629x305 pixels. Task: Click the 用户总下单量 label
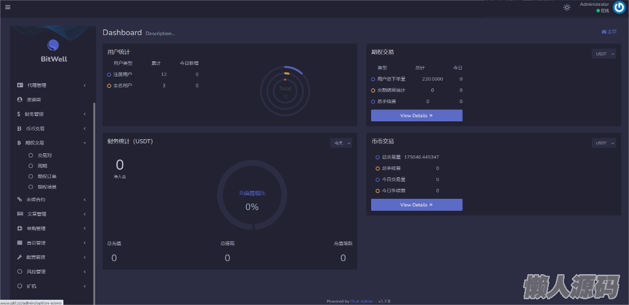392,79
